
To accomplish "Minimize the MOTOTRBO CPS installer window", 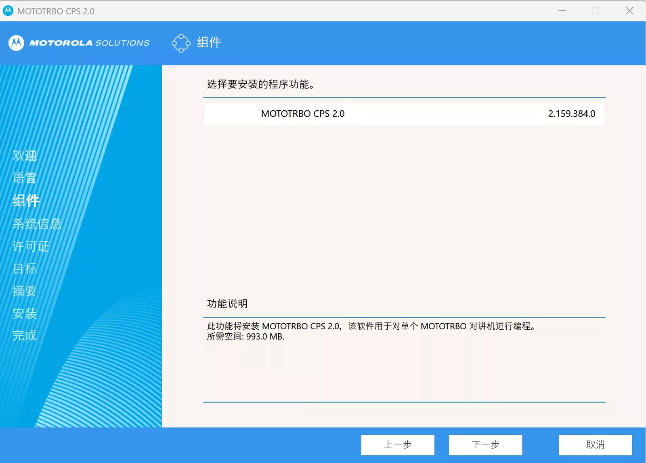I will click(x=562, y=11).
